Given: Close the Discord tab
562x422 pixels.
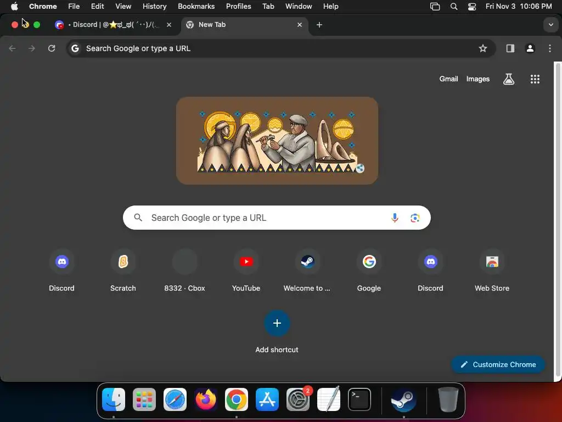Looking at the screenshot, I should [x=169, y=25].
